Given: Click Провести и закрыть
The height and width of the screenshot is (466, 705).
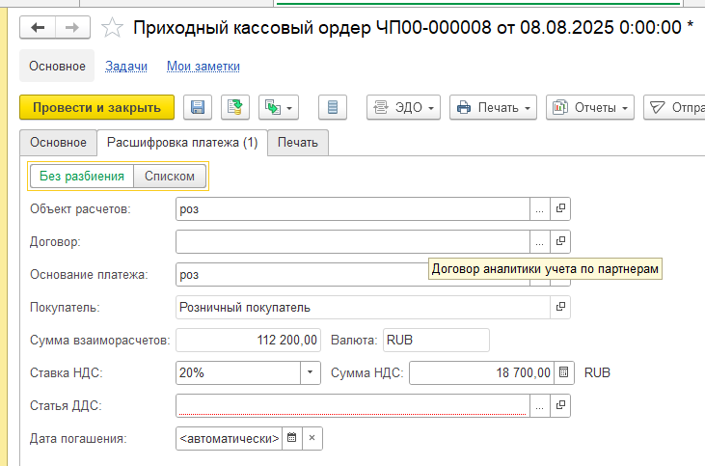Looking at the screenshot, I should click(x=96, y=107).
